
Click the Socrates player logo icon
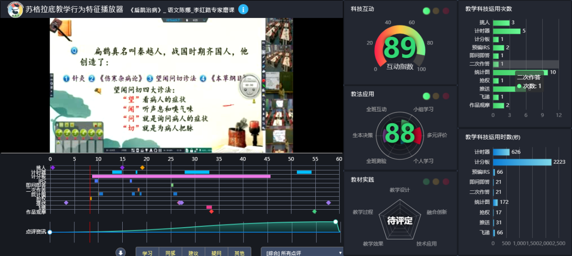tap(15, 9)
